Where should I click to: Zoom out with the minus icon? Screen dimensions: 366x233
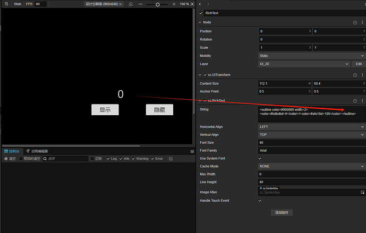point(140,4)
